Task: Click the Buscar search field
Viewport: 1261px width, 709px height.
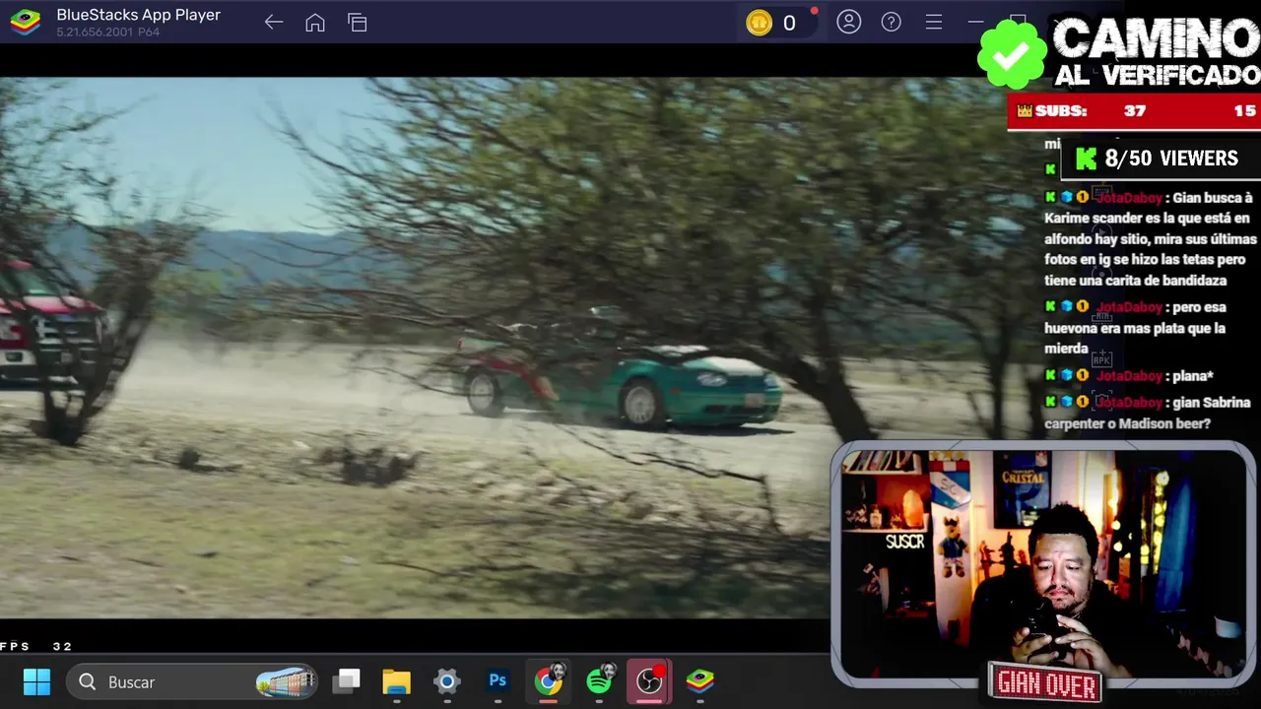Action: (x=193, y=681)
